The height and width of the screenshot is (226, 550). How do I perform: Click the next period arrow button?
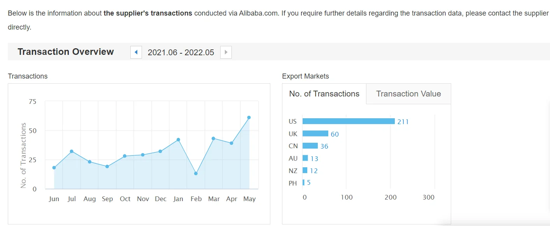coord(226,52)
